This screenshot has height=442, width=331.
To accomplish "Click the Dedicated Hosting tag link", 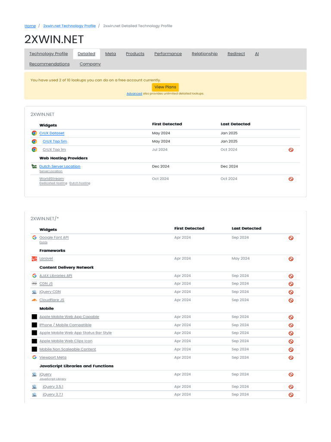I will tap(53, 183).
